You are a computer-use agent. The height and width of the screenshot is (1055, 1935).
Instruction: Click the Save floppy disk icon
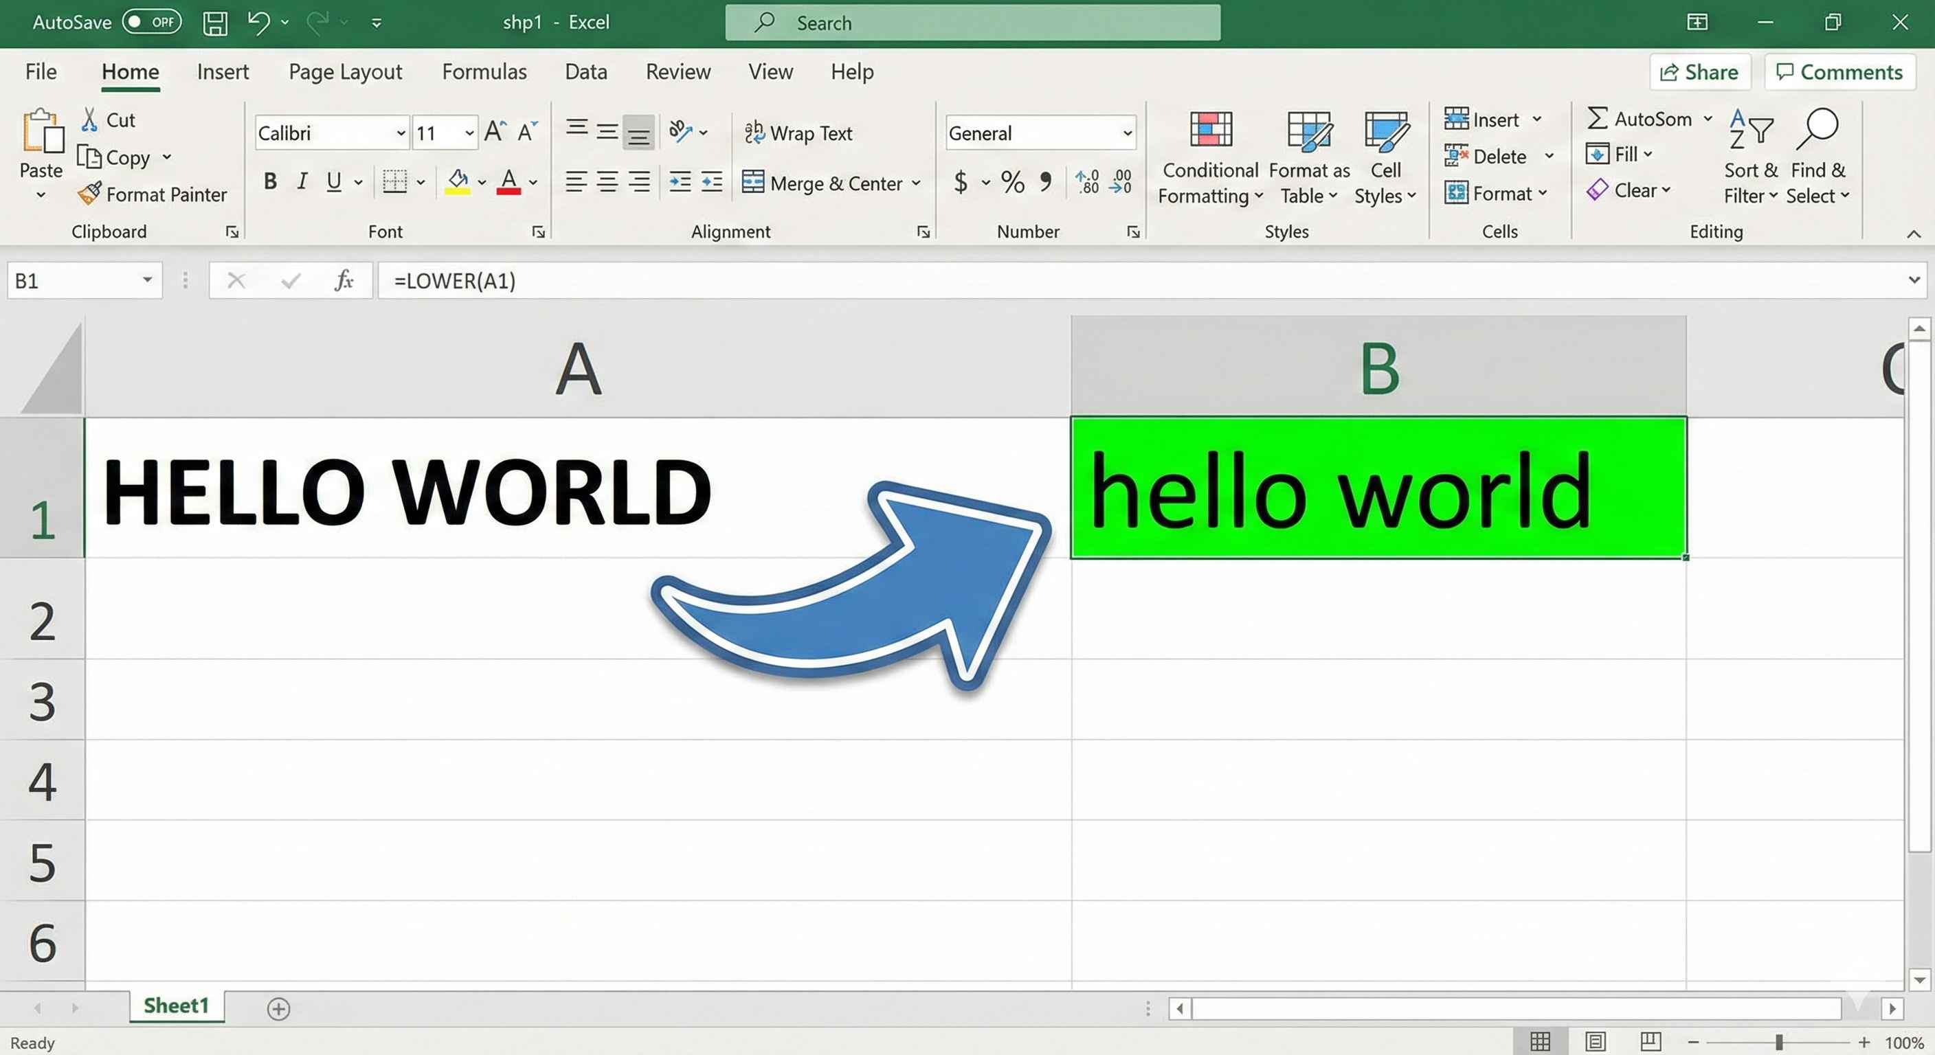coord(215,23)
